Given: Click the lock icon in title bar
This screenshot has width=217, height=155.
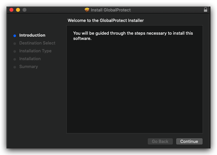Looking at the screenshot, I should click(205, 10).
